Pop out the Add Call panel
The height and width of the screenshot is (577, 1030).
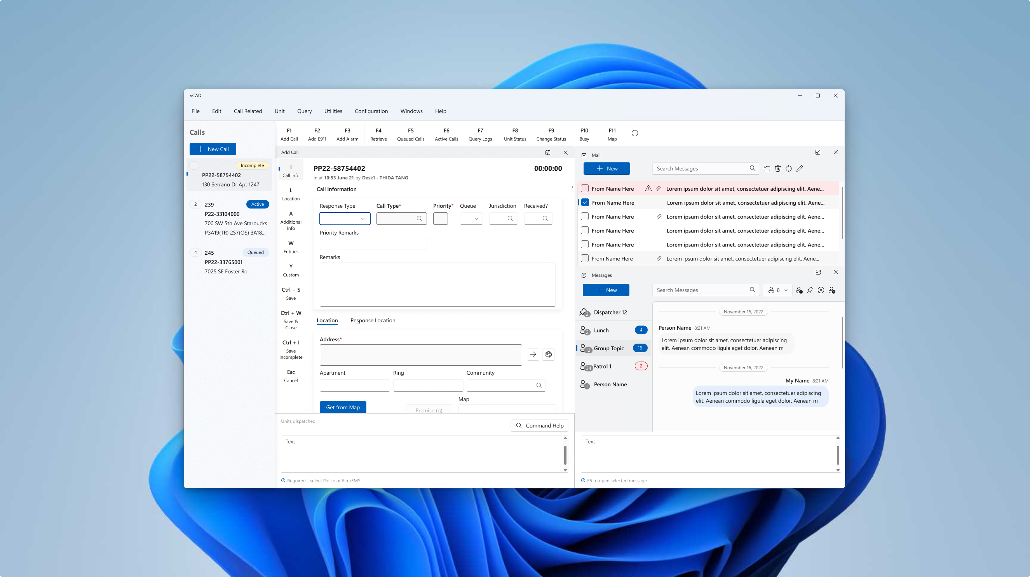click(548, 152)
